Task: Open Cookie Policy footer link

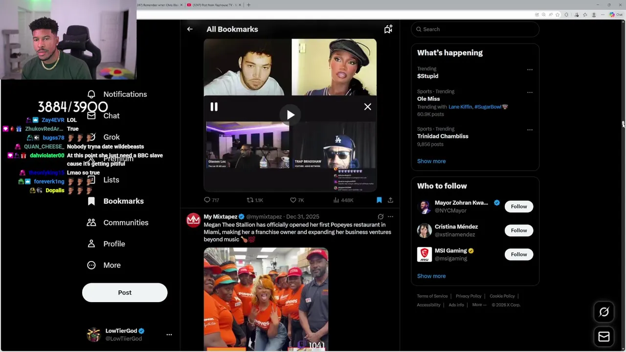Action: pyautogui.click(x=502, y=296)
